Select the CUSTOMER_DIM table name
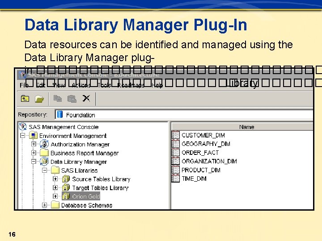The image size is (322, 241). pyautogui.click(x=203, y=135)
